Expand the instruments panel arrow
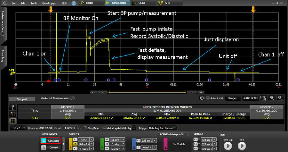288x152 pixels. 63,144
